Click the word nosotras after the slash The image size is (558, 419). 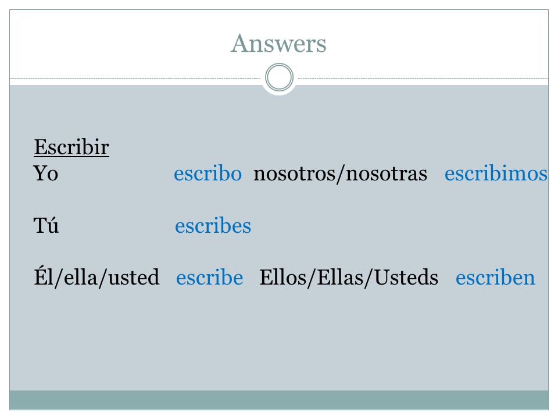(x=387, y=174)
